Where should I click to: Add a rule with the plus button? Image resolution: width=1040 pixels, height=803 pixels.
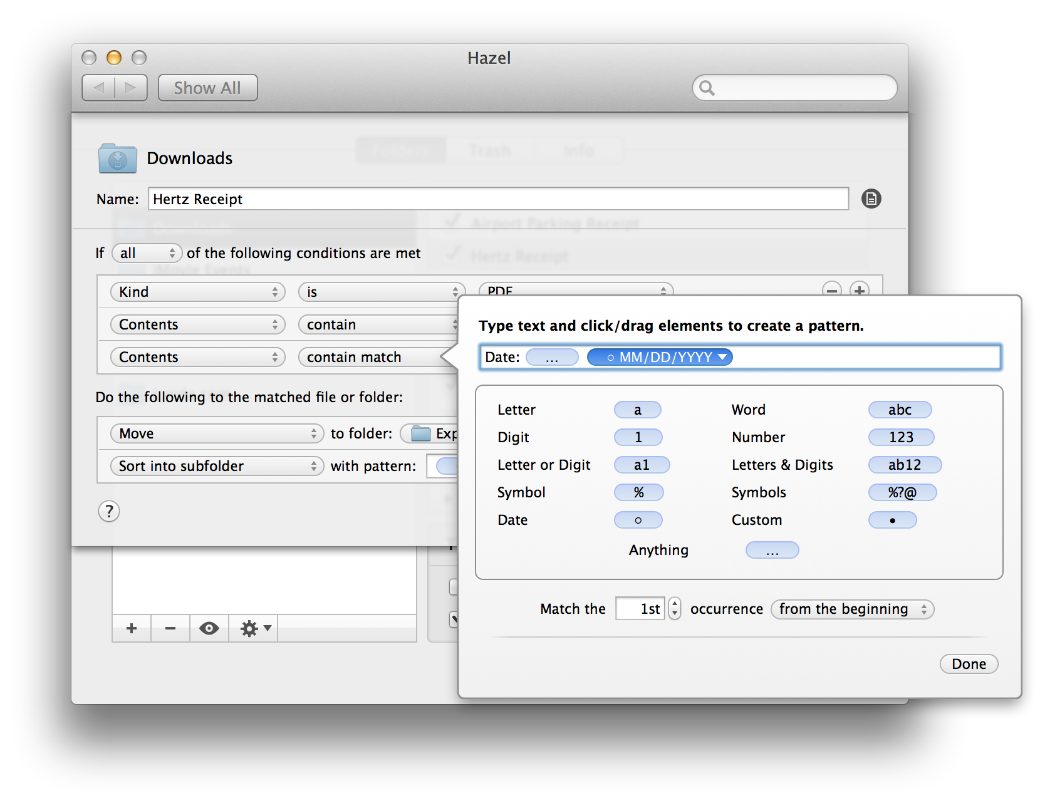tap(132, 628)
